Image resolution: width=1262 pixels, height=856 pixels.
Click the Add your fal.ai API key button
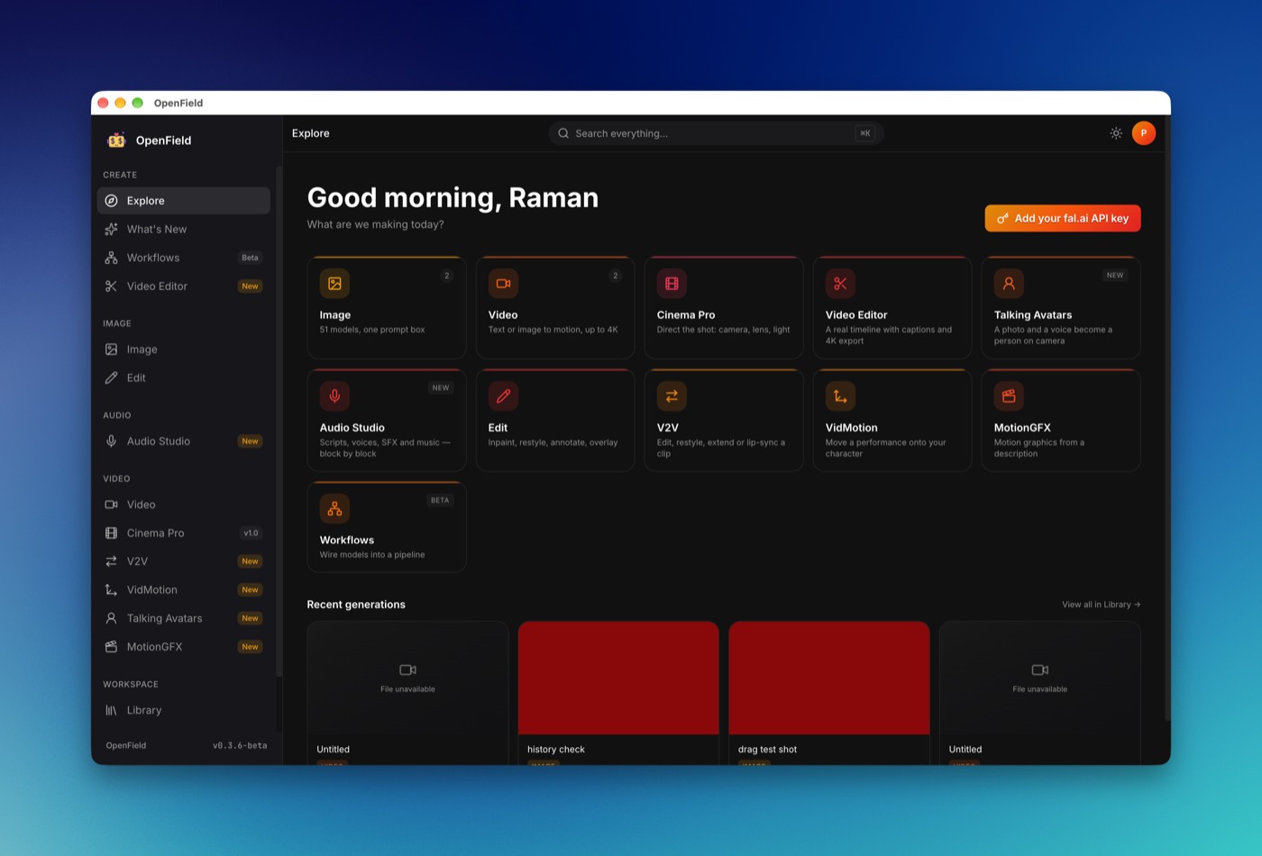(x=1063, y=218)
